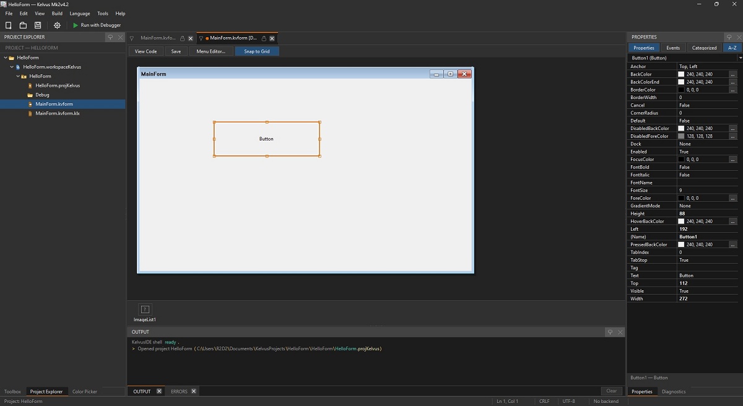
Task: Switch to Categorized property view
Action: [704, 48]
